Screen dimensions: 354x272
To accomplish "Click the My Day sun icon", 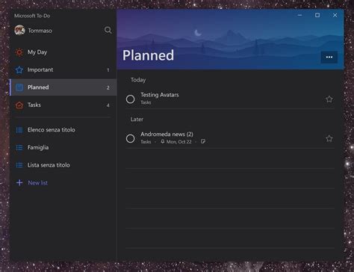I will point(19,52).
